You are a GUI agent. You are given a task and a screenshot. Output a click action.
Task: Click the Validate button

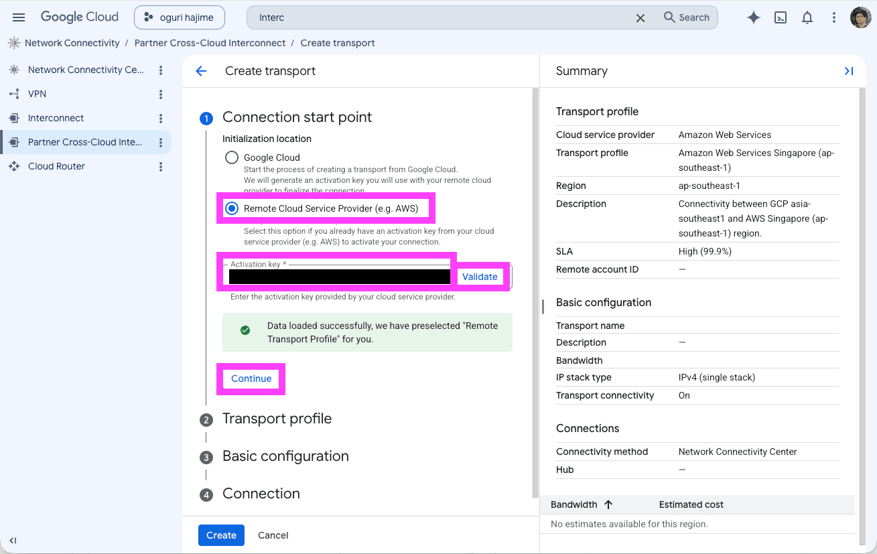480,277
